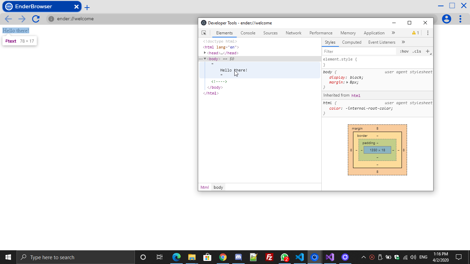
Task: Open the Application tab
Action: coord(374,33)
